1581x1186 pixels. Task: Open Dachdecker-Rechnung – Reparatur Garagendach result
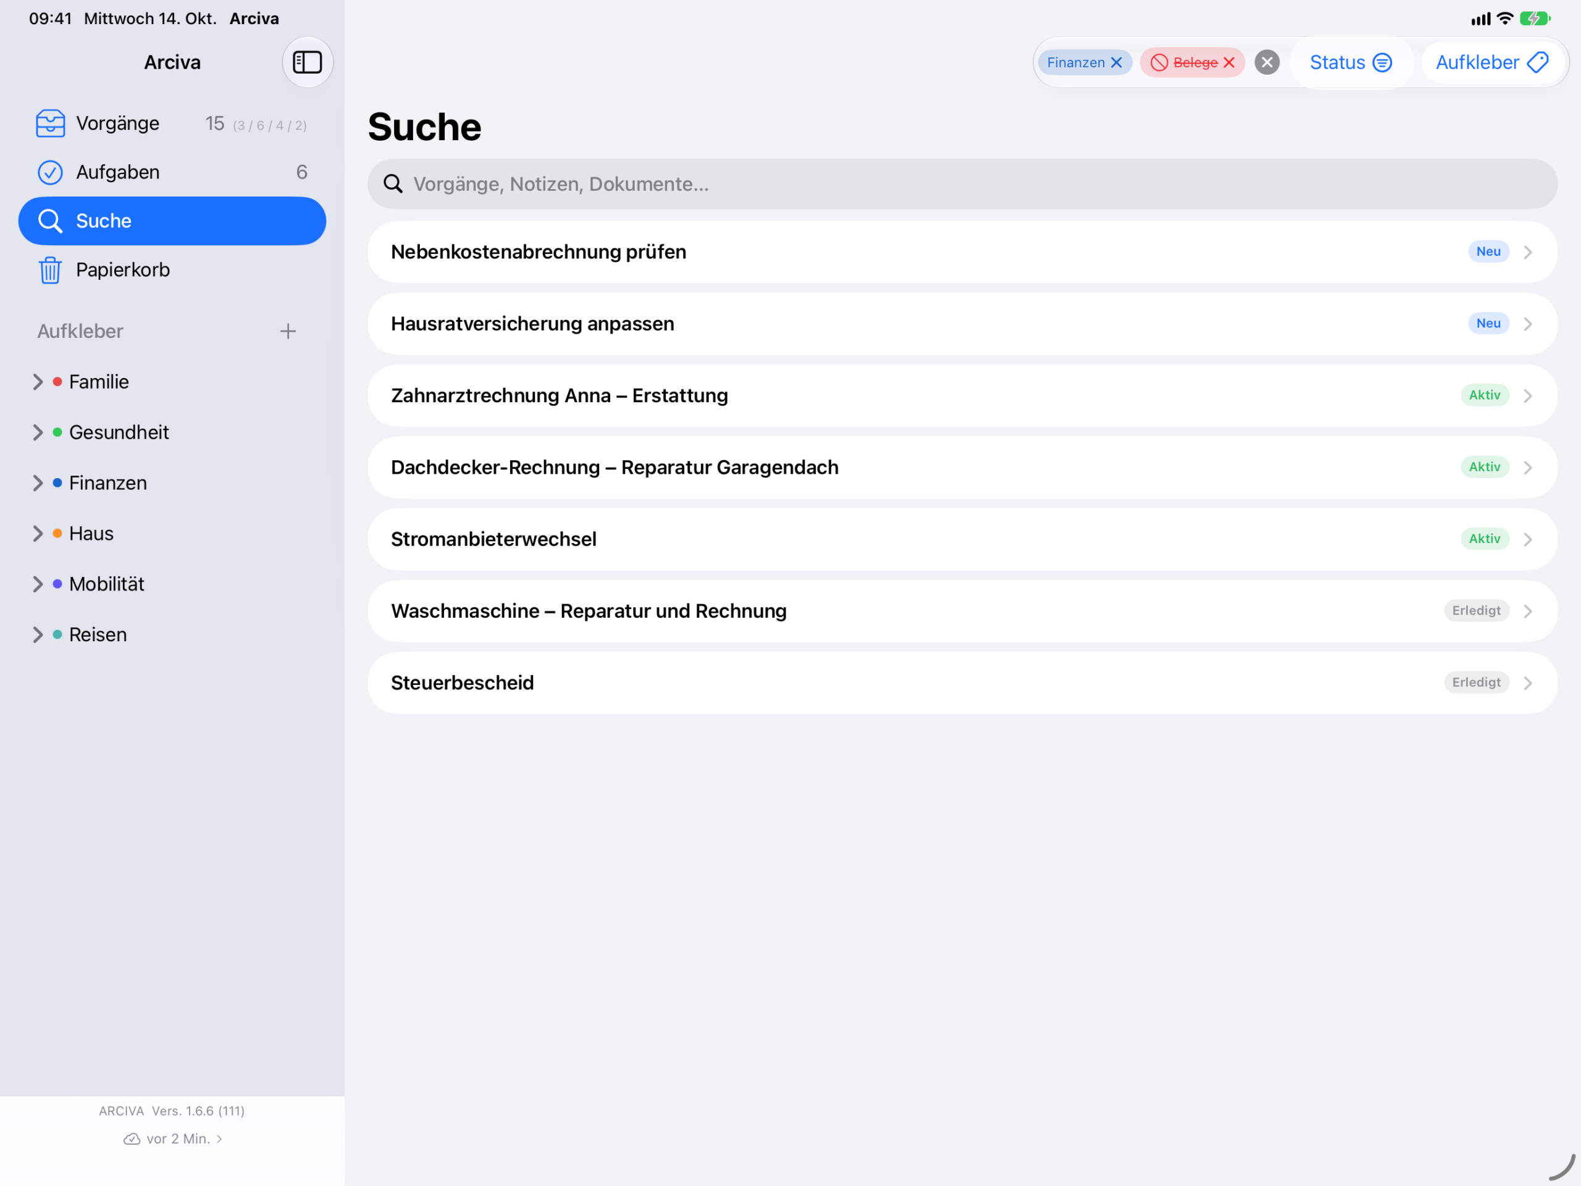tap(962, 468)
